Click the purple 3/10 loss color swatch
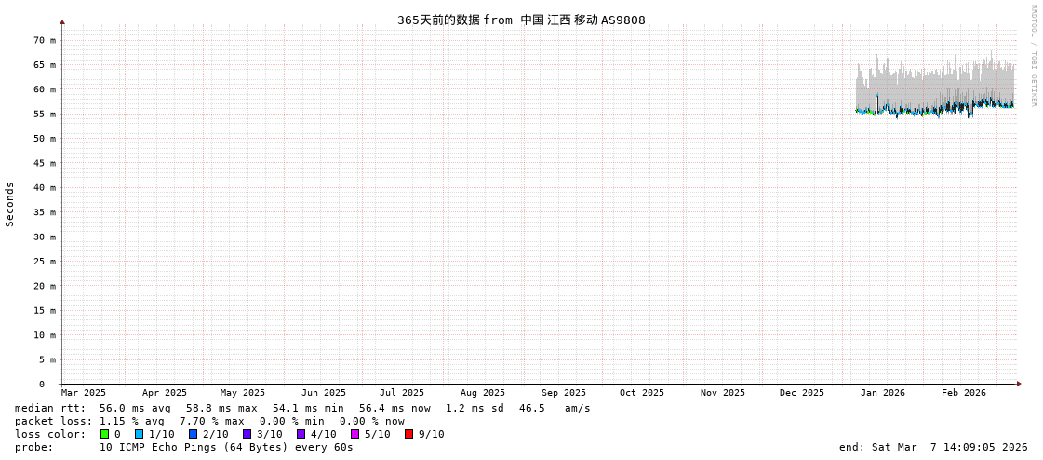The height and width of the screenshot is (460, 1043). [247, 434]
